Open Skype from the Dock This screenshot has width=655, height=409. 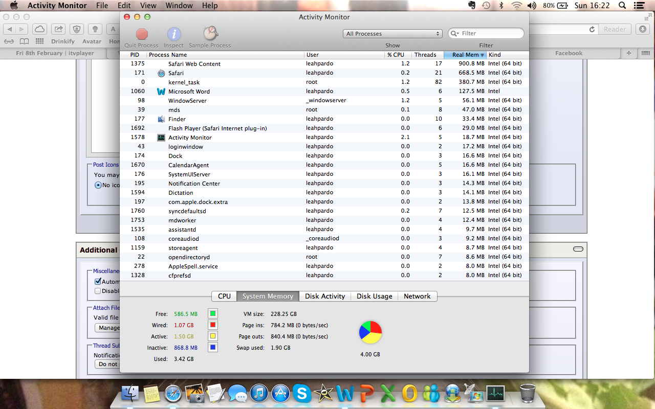pos(302,393)
